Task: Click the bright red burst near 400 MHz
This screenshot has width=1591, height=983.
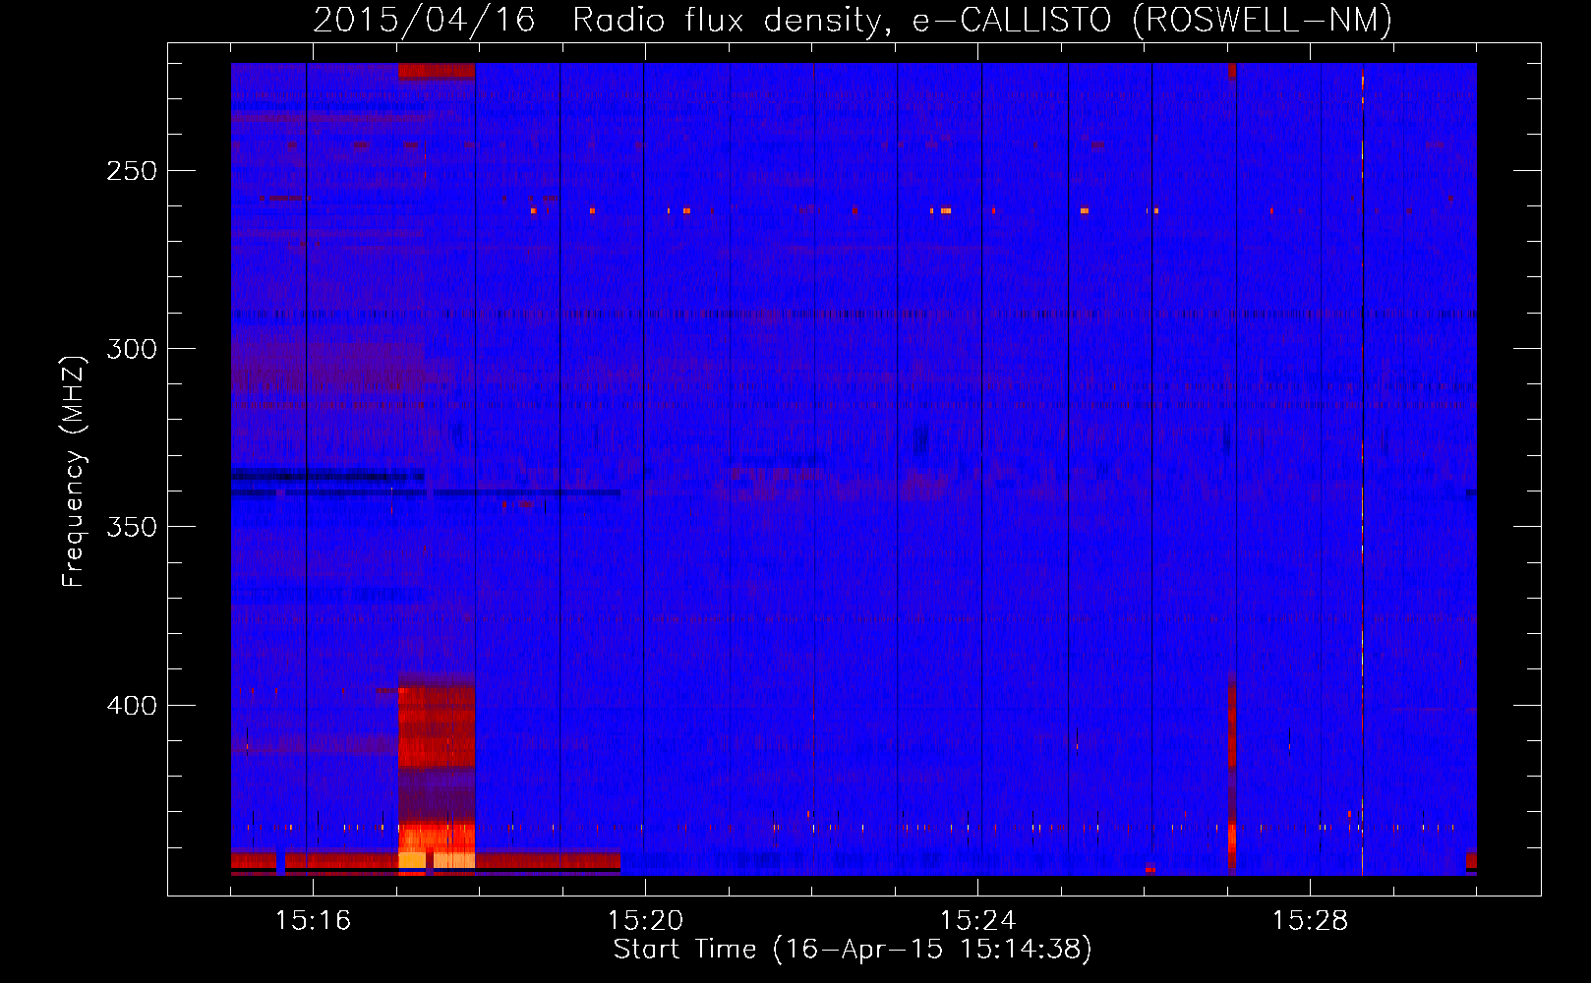Action: point(437,725)
